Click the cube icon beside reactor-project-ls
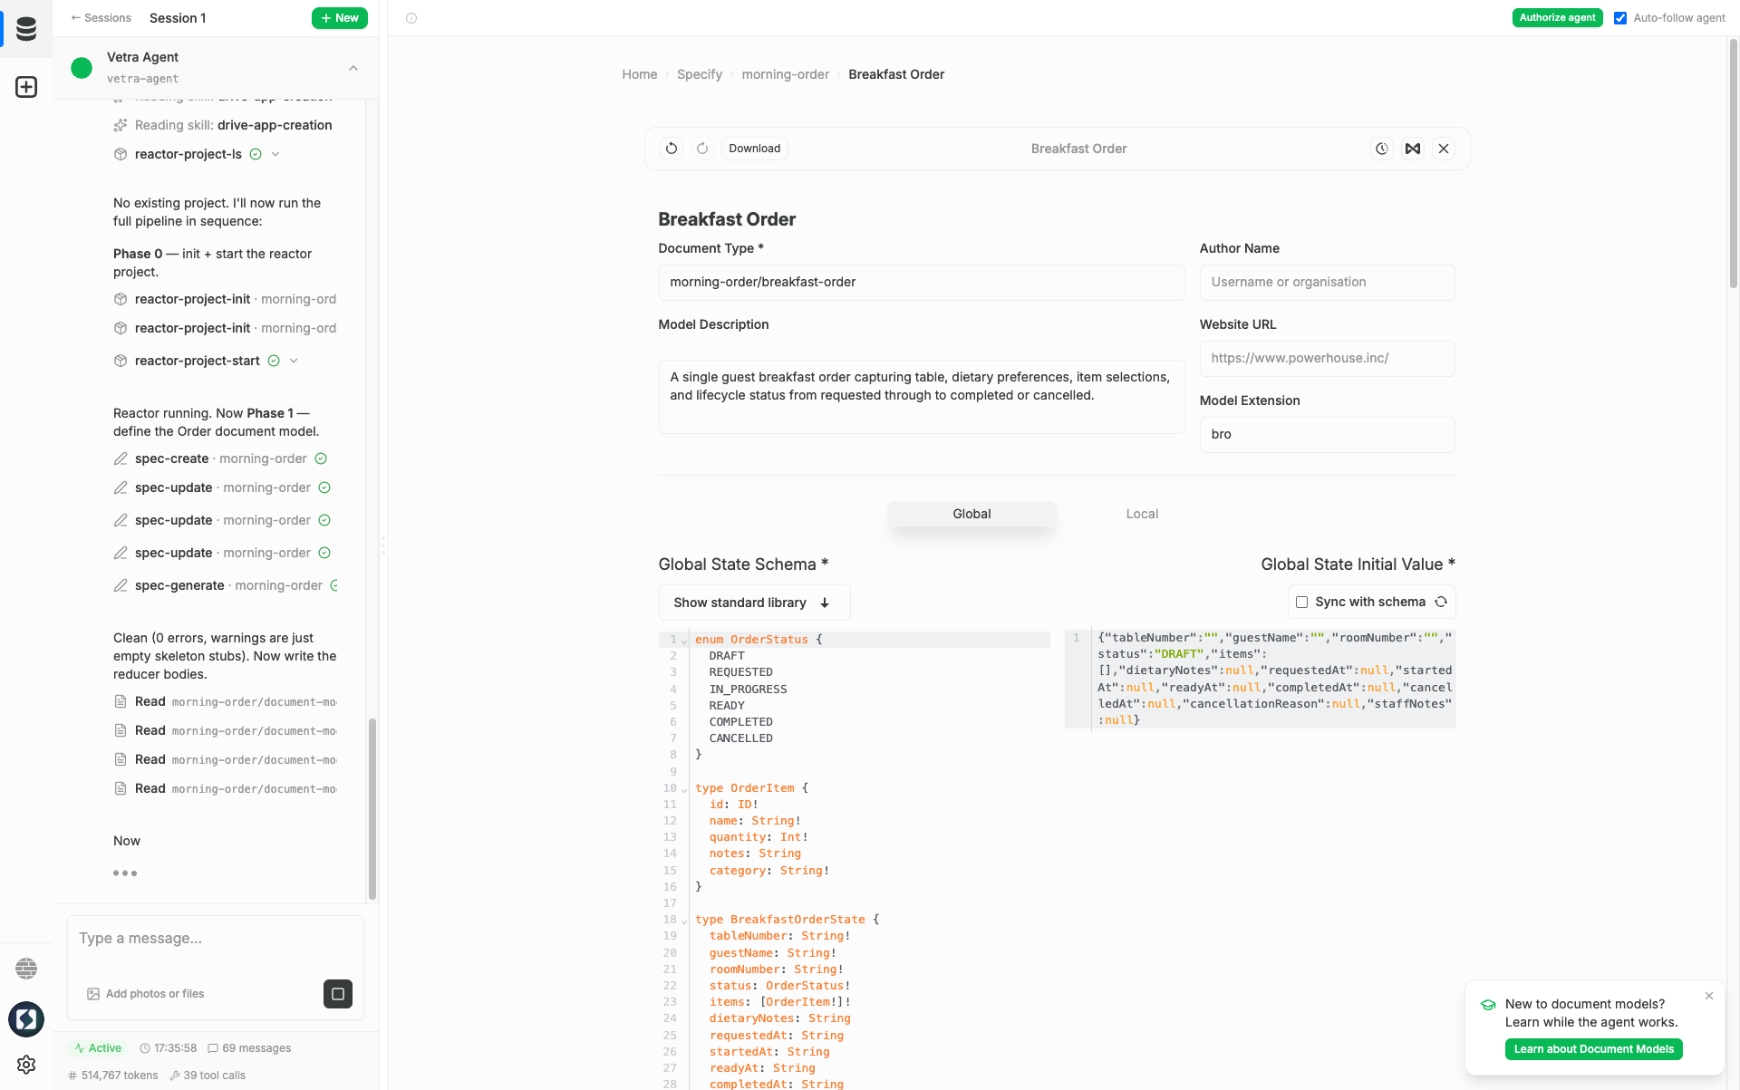Image resolution: width=1740 pixels, height=1090 pixels. [121, 154]
